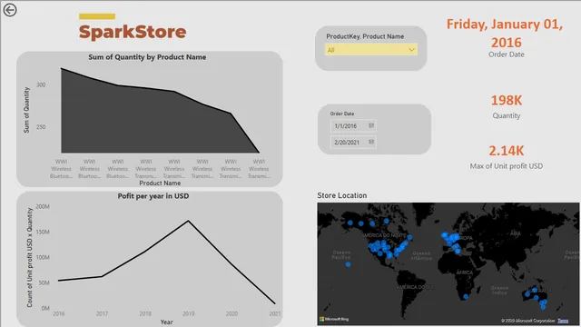Click the back arrow icon
Viewport: 581px width, 327px height.
(x=10, y=10)
